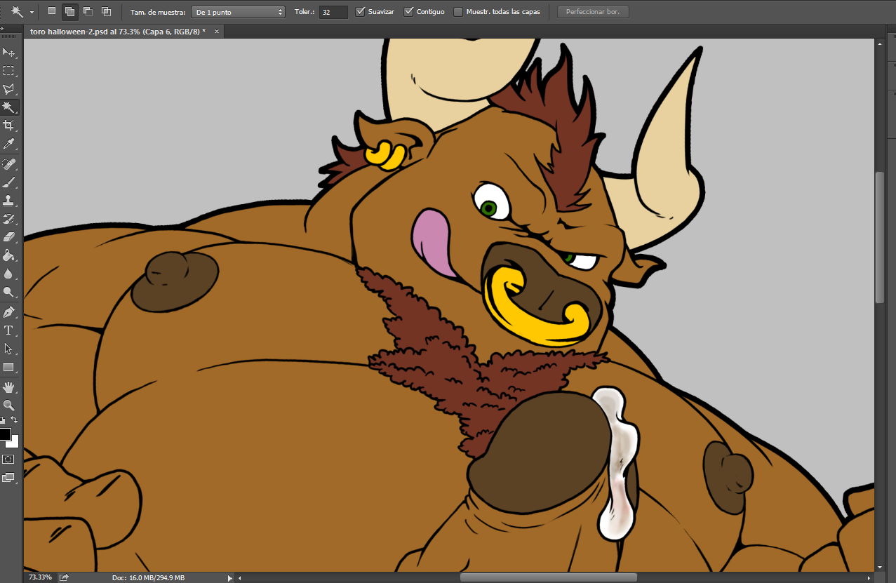Viewport: 896px width, 583px height.
Task: Open the Tam. de muestra dropdown
Action: click(238, 12)
